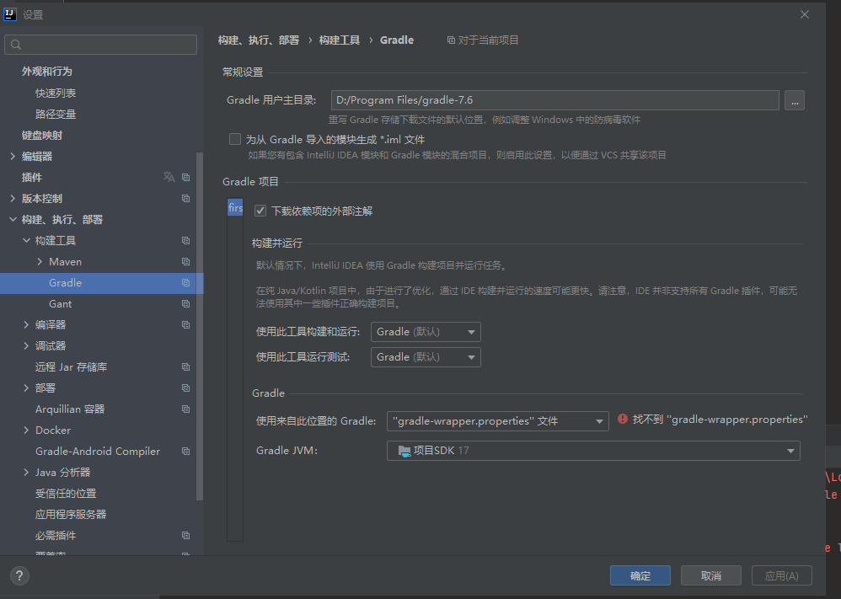Click 构建、执行、部署 in the breadcrumb
Screen dimensions: 841x599
pyautogui.click(x=259, y=40)
